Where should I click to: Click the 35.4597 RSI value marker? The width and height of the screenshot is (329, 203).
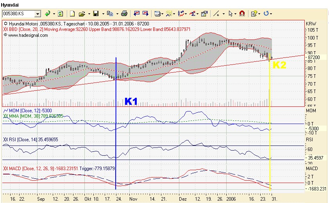315,158
